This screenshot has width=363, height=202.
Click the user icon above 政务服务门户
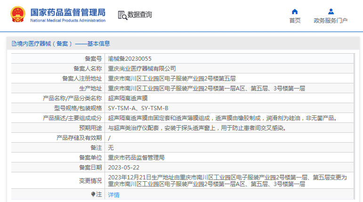point(331,12)
